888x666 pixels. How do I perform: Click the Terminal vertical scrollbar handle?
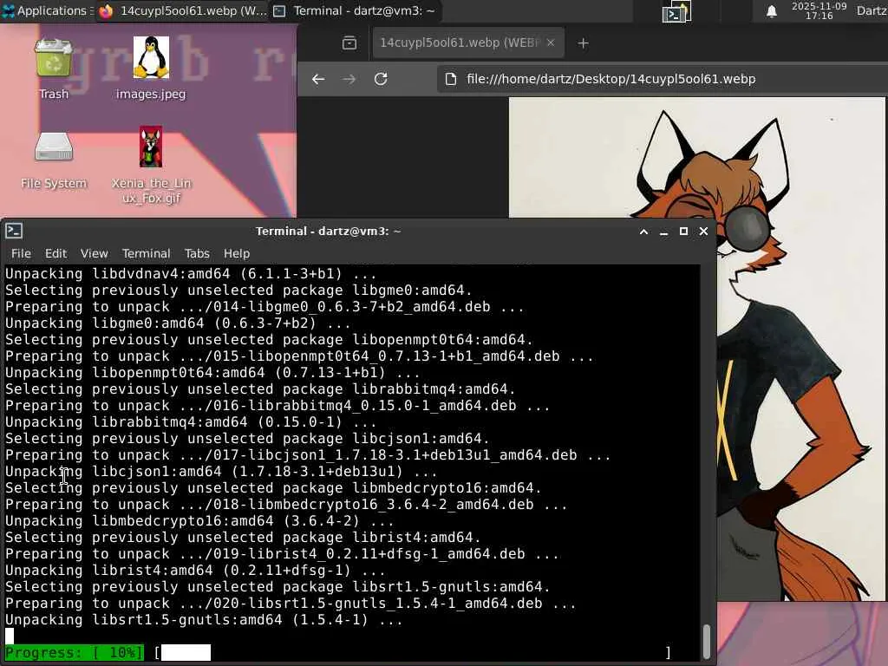pyautogui.click(x=706, y=641)
